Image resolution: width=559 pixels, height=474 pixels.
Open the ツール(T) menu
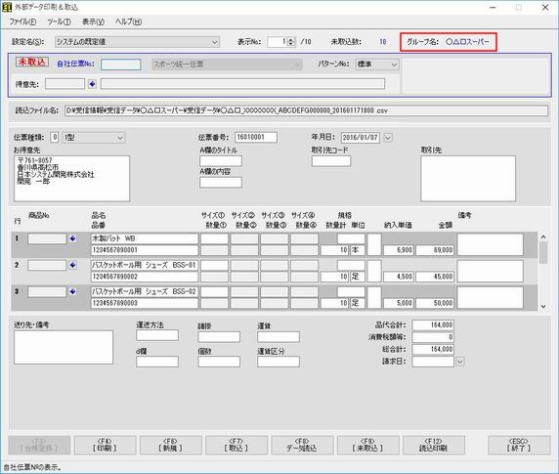[59, 22]
